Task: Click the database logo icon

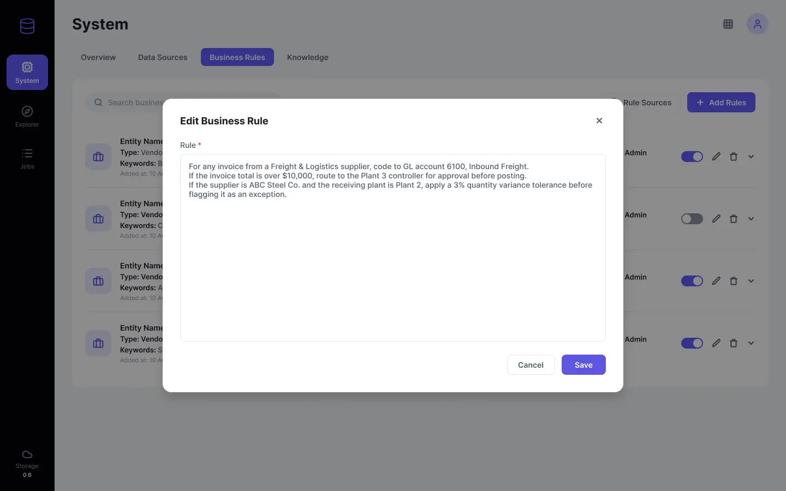Action: click(x=27, y=26)
